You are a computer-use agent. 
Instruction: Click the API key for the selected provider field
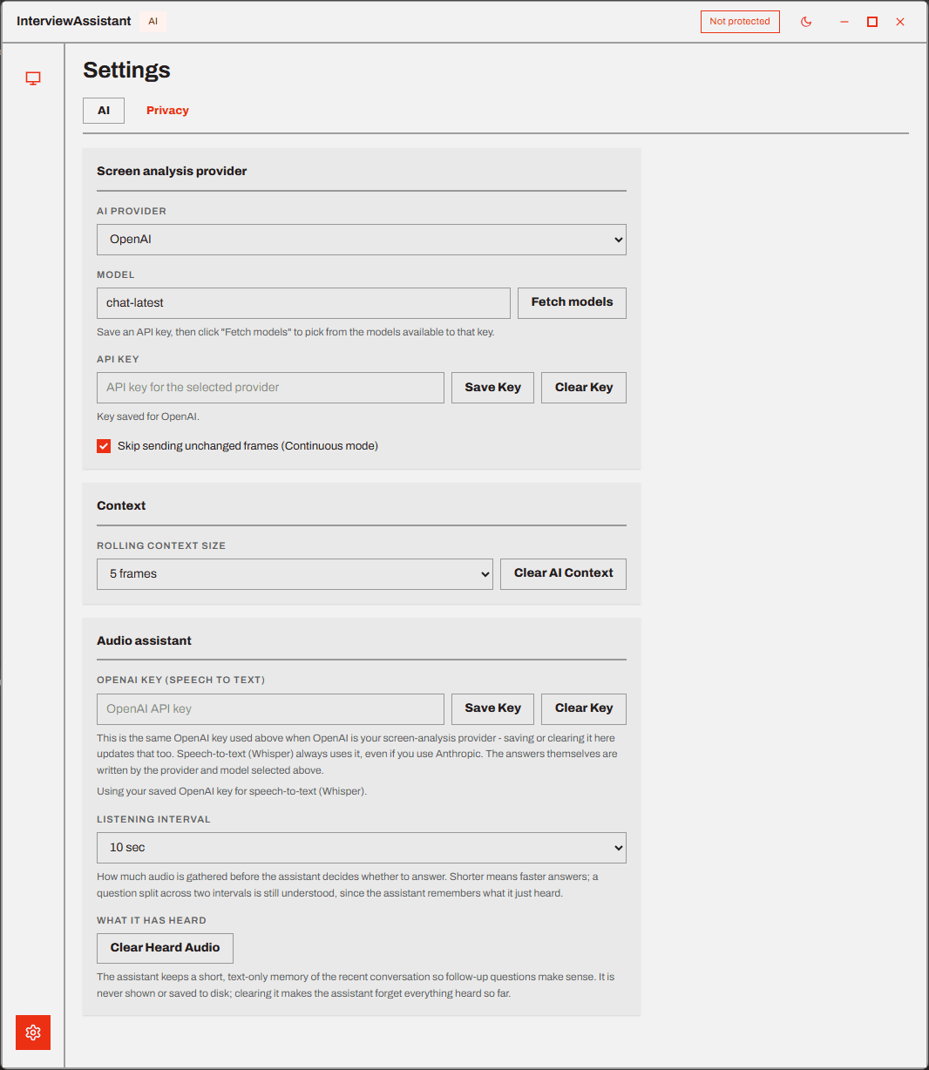pos(270,388)
